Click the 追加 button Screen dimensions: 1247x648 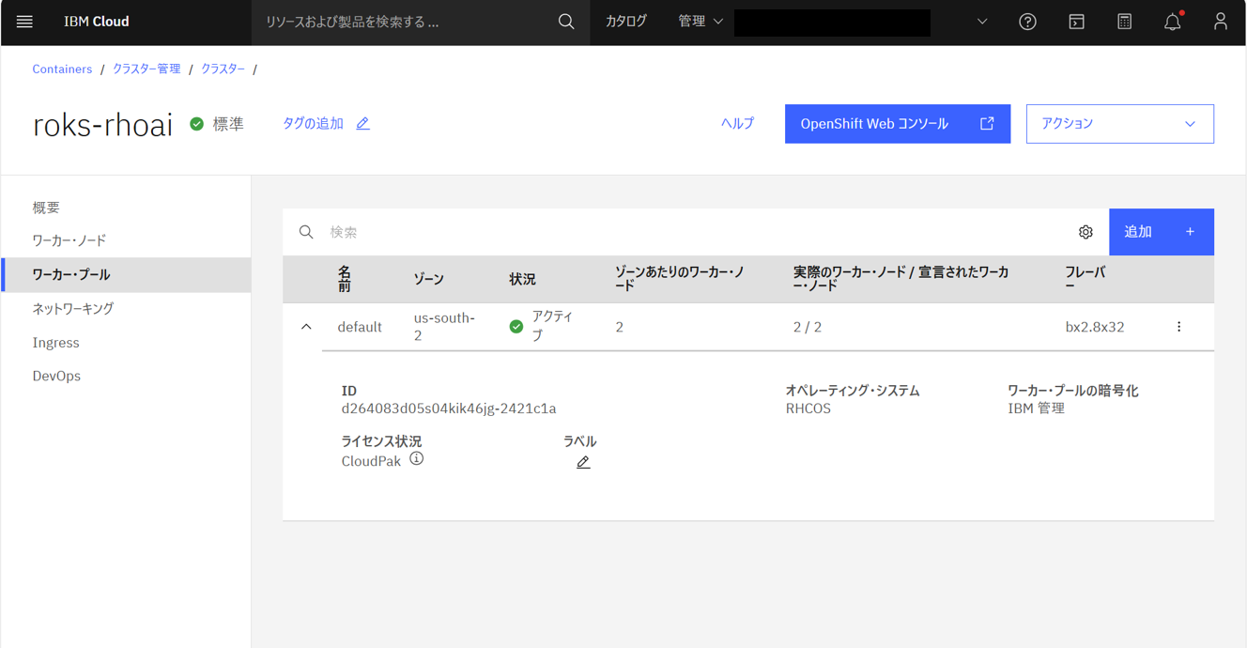tap(1162, 232)
